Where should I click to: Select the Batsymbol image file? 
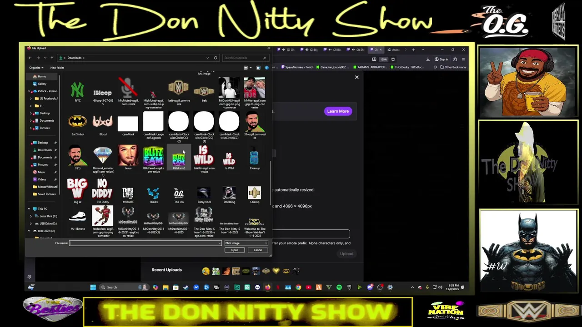(x=204, y=194)
